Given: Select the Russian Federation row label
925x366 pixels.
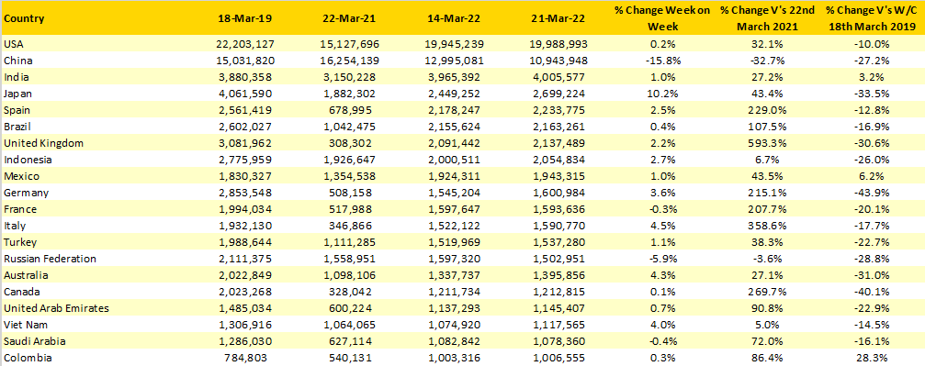Looking at the screenshot, I should [51, 259].
